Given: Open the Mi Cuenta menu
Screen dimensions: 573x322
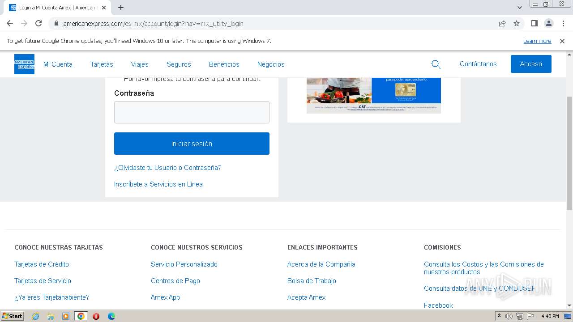Looking at the screenshot, I should click(x=58, y=64).
